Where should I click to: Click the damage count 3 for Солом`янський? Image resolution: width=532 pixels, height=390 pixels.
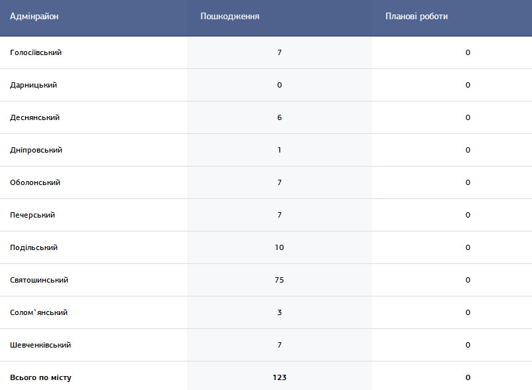click(x=279, y=312)
